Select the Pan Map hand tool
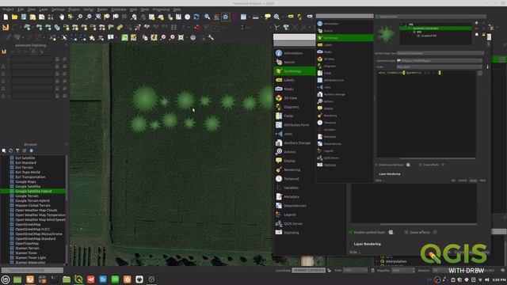Viewport: 507px width, 285px height. 62,17
